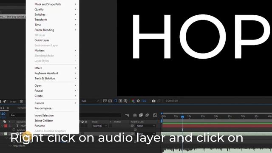Open the None parent dropdown for layer 1

click(x=145, y=126)
